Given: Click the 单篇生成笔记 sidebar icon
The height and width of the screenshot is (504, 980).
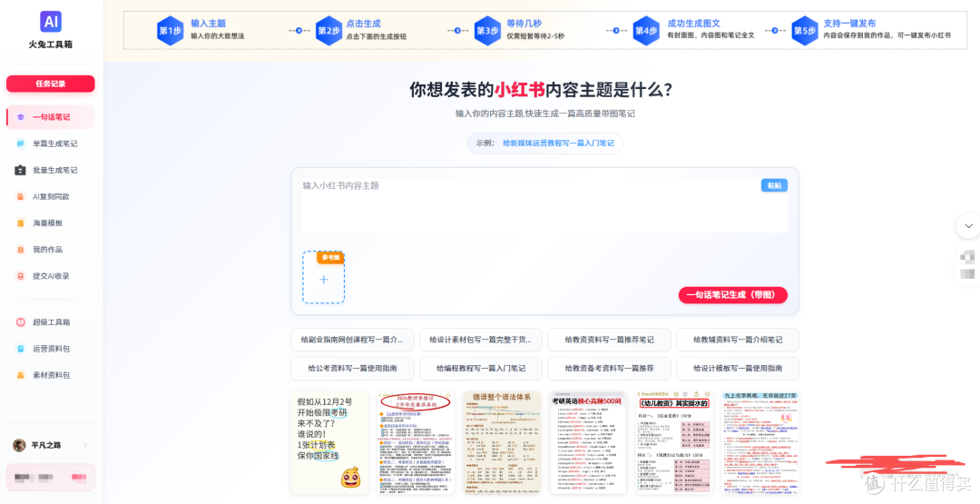Looking at the screenshot, I should pyautogui.click(x=21, y=143).
